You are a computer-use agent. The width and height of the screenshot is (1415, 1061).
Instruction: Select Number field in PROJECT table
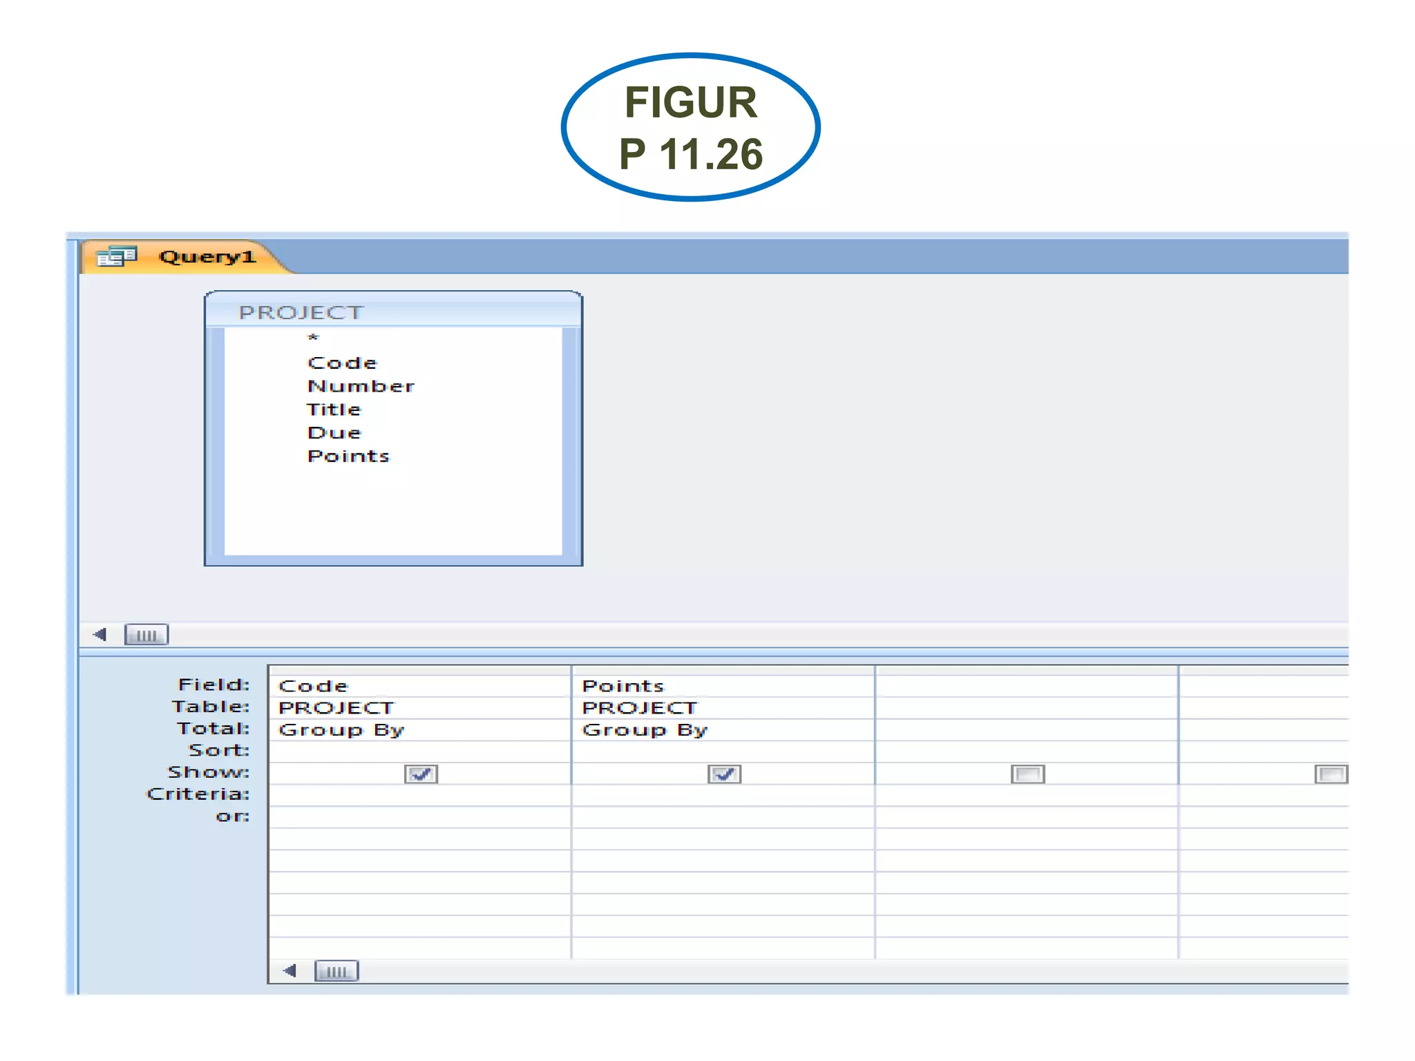[361, 386]
